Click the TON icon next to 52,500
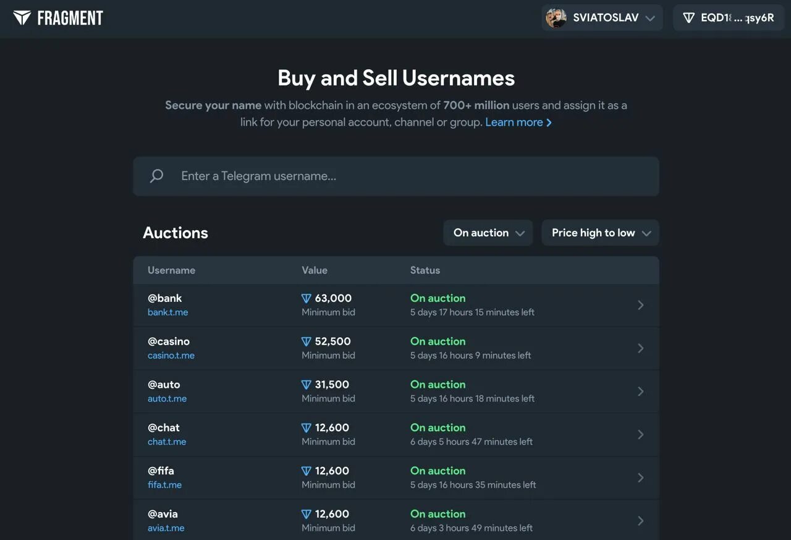 tap(306, 341)
